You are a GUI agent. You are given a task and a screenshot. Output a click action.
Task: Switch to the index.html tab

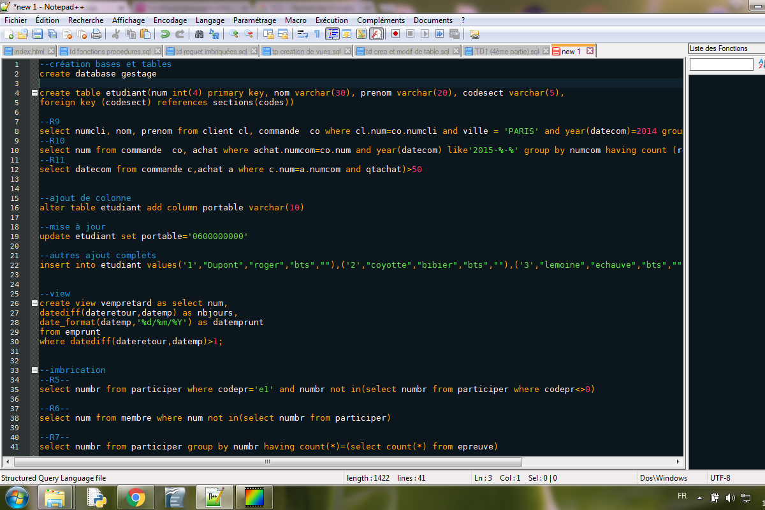pos(29,52)
